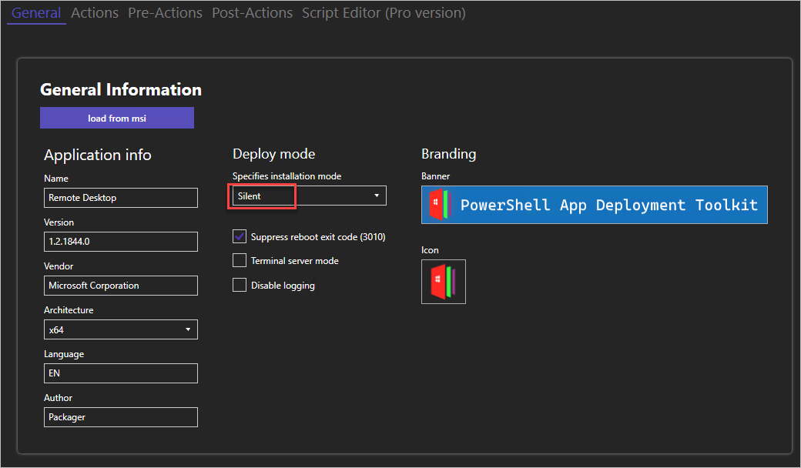Viewport: 801px width, 468px height.
Task: Click the Name field containing Remote Desktop
Action: [x=121, y=198]
